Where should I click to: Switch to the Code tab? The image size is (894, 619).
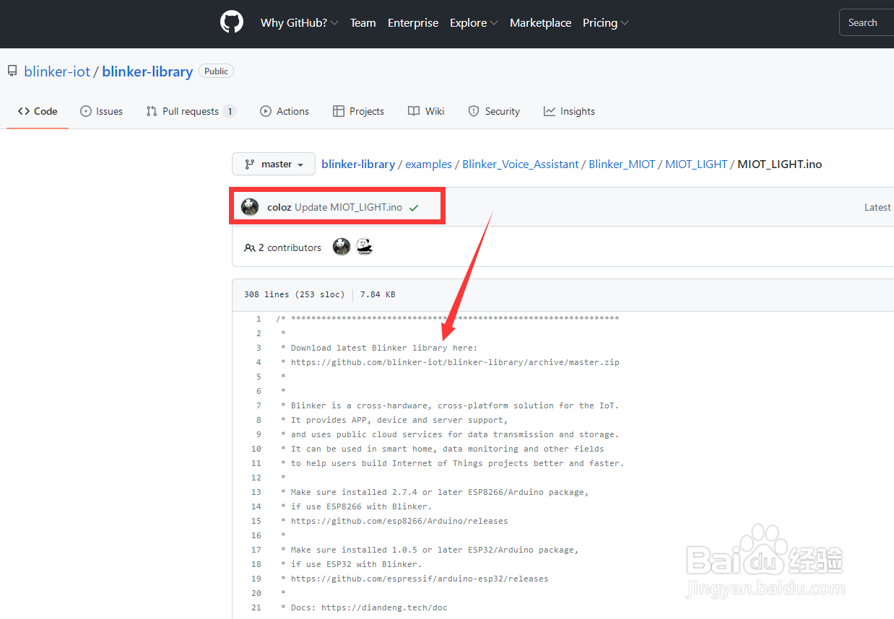tap(38, 111)
